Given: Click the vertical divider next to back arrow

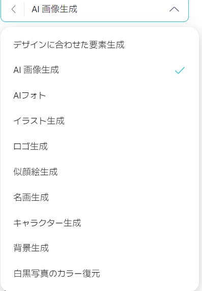Looking at the screenshot, I should [x=24, y=9].
